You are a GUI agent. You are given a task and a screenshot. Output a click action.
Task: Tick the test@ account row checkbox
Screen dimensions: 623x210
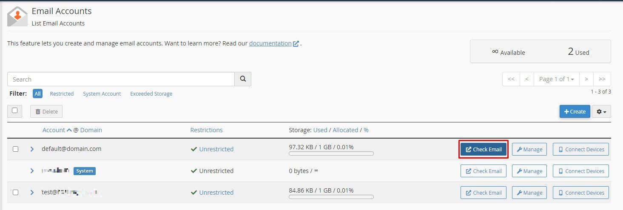(x=16, y=192)
